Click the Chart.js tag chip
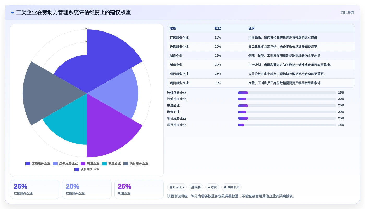Screen dimensions: 365x209 (x=177, y=187)
